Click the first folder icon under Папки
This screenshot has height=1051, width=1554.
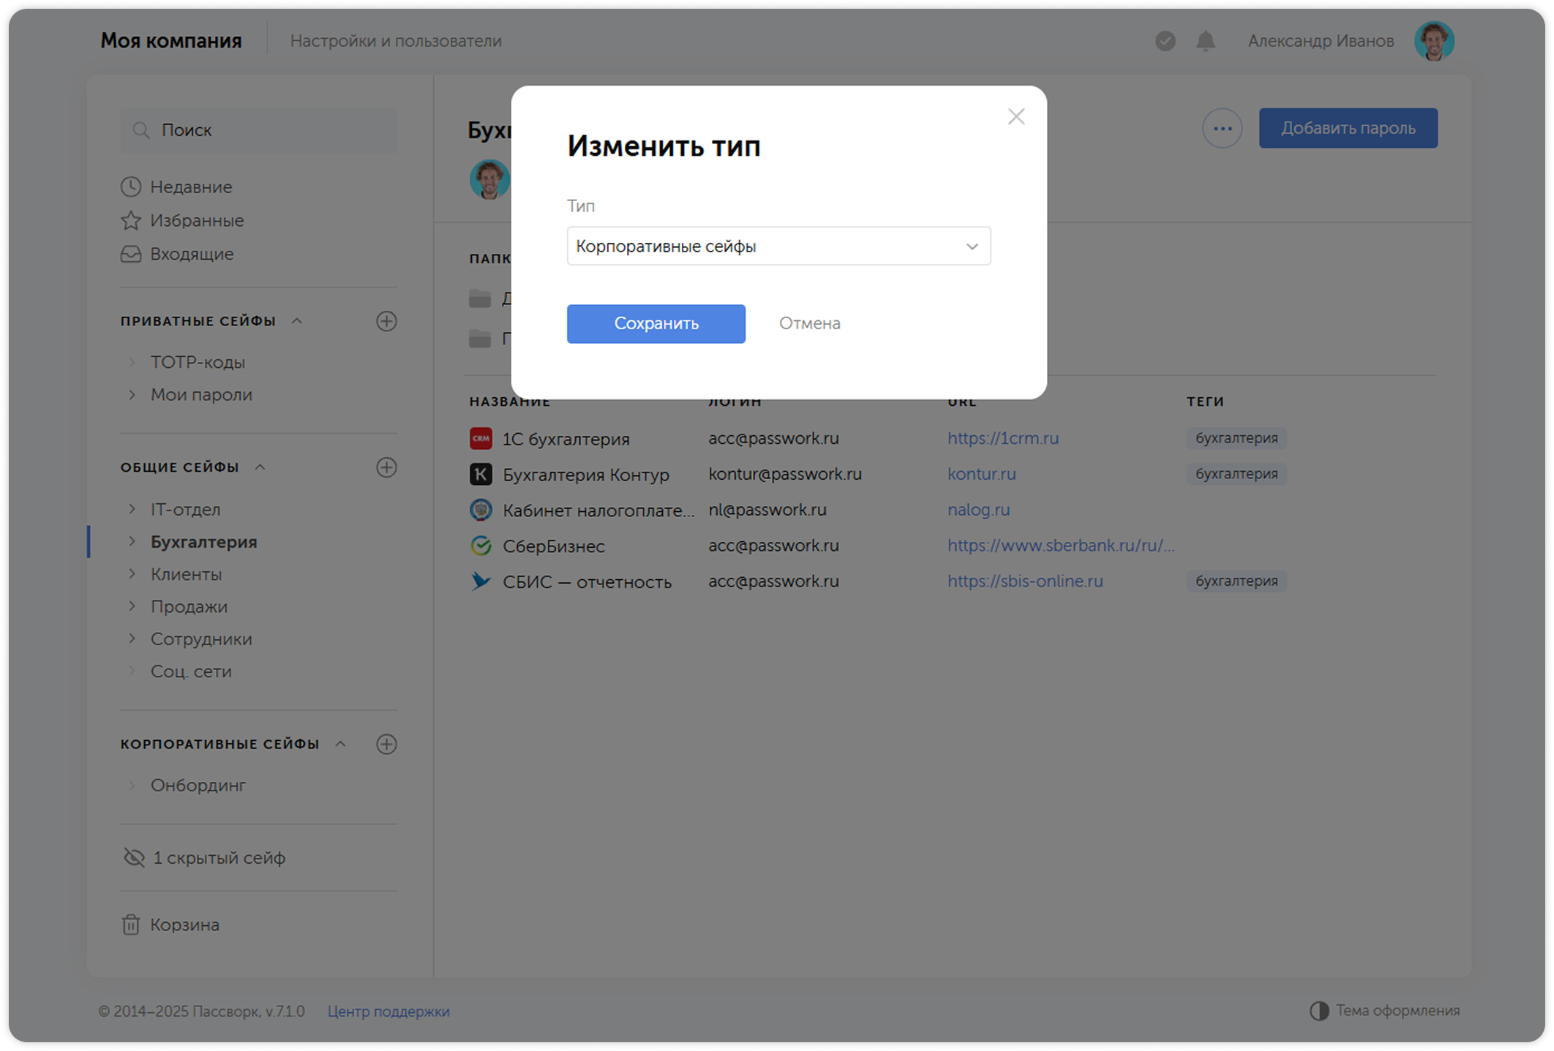pos(480,298)
